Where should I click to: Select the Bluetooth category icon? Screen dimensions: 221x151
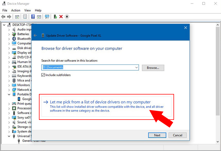pos(14,39)
